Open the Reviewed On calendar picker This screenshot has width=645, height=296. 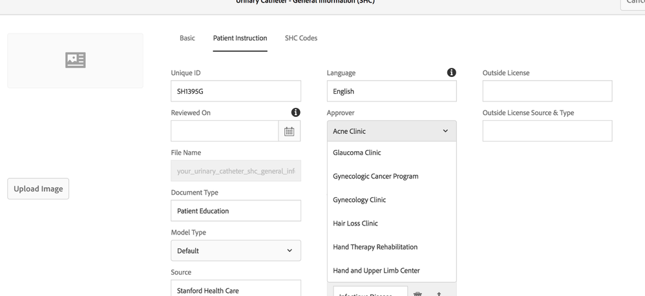pyautogui.click(x=289, y=131)
